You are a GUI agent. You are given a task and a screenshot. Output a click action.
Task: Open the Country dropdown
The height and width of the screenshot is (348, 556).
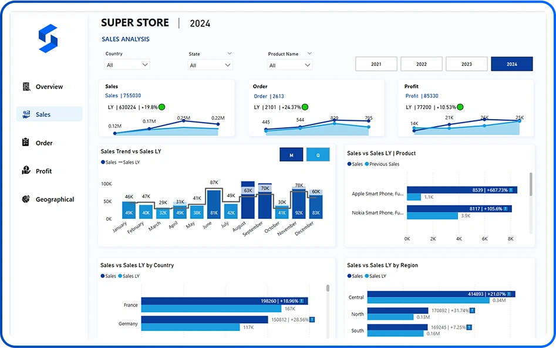point(127,65)
